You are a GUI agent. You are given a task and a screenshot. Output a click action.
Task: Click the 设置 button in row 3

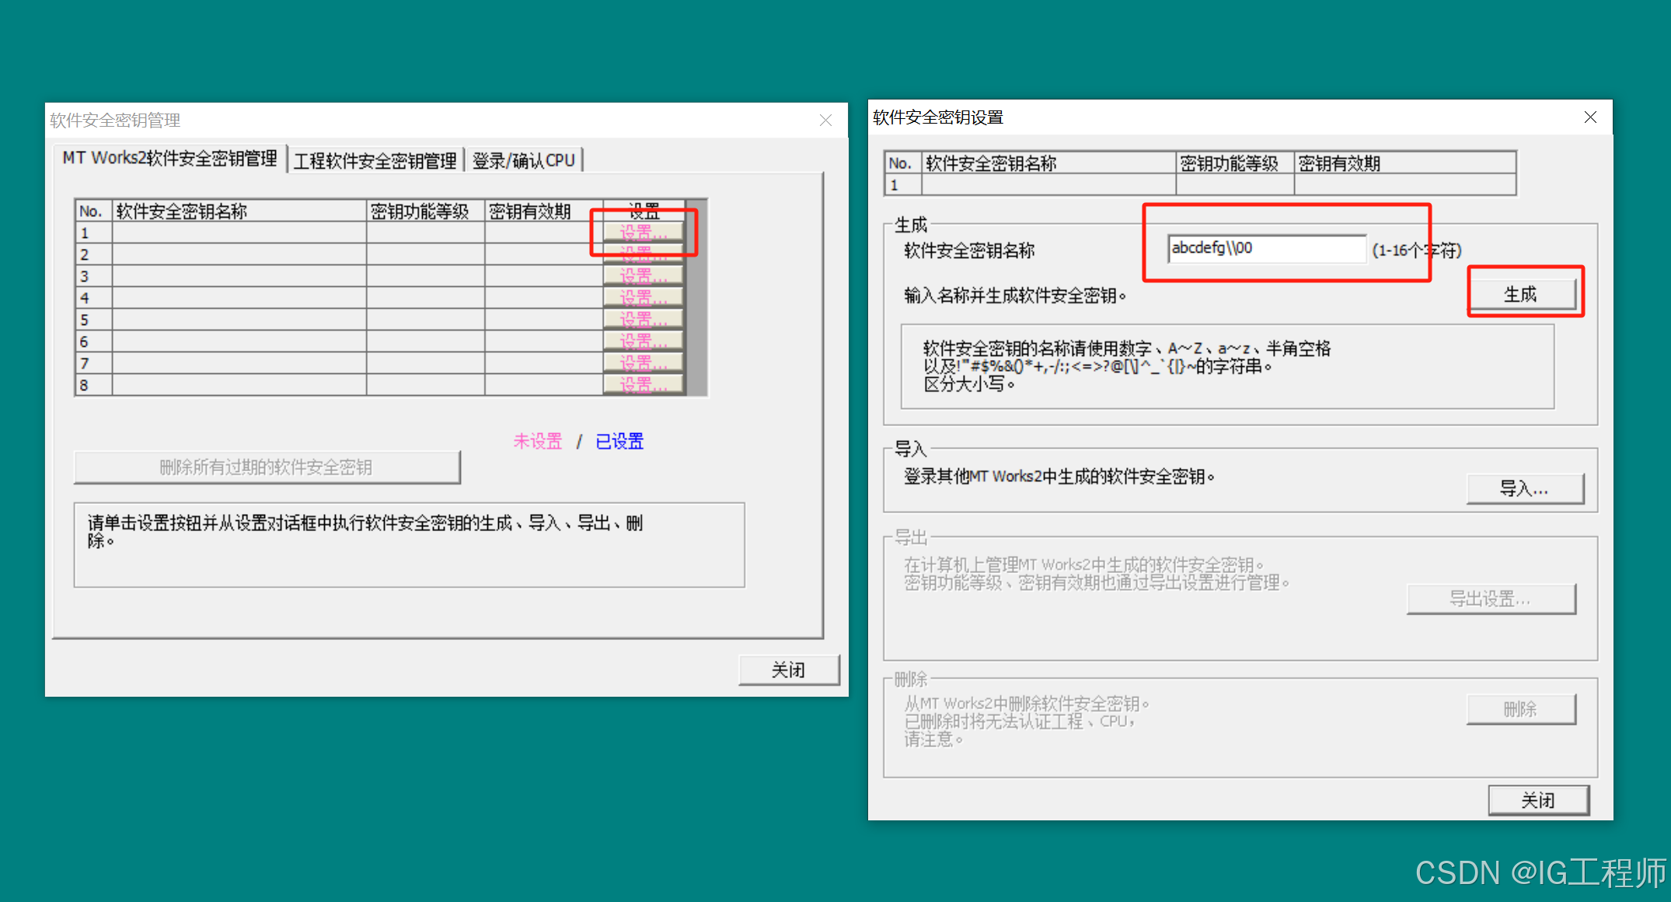643,276
